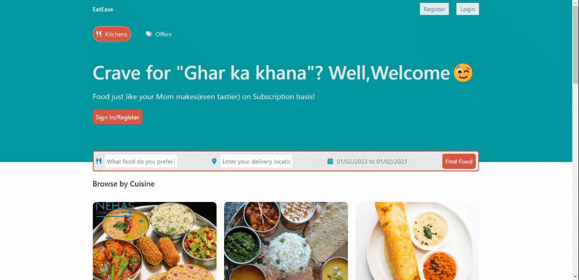
Task: Open the 01/02/2023 date range picker
Action: [x=372, y=161]
